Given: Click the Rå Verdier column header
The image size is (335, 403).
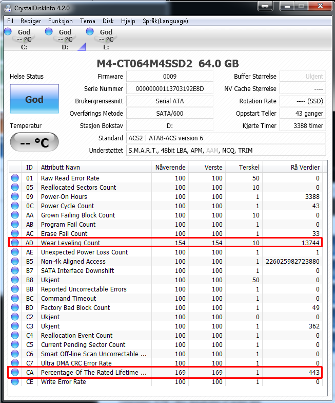Looking at the screenshot, I should click(293, 168).
